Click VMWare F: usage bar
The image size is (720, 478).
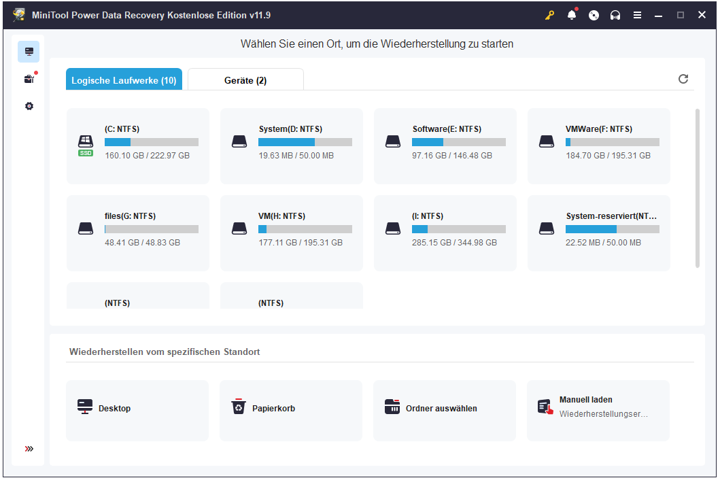(613, 142)
